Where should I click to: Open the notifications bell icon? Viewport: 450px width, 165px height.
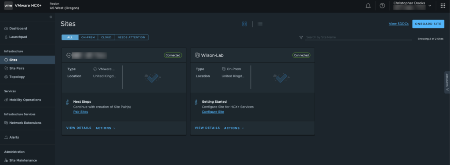(x=368, y=6)
